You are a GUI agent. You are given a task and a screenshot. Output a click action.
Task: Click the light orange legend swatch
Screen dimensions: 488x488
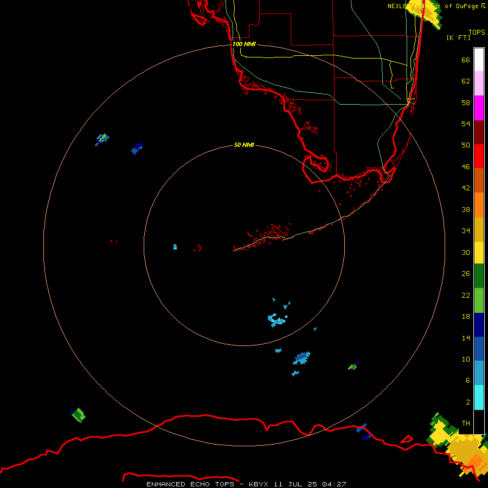[479, 205]
